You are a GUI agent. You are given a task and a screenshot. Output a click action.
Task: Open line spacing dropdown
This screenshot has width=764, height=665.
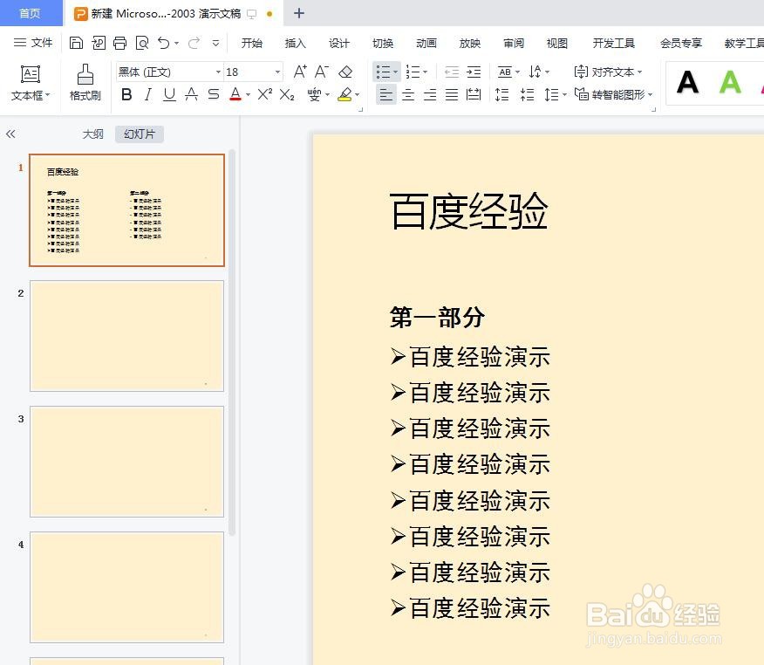[555, 94]
